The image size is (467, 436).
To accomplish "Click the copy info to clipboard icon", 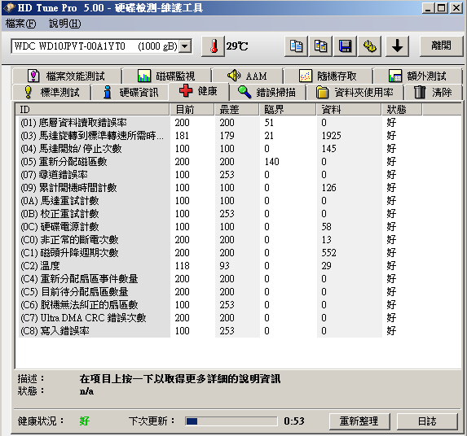I will coord(296,46).
